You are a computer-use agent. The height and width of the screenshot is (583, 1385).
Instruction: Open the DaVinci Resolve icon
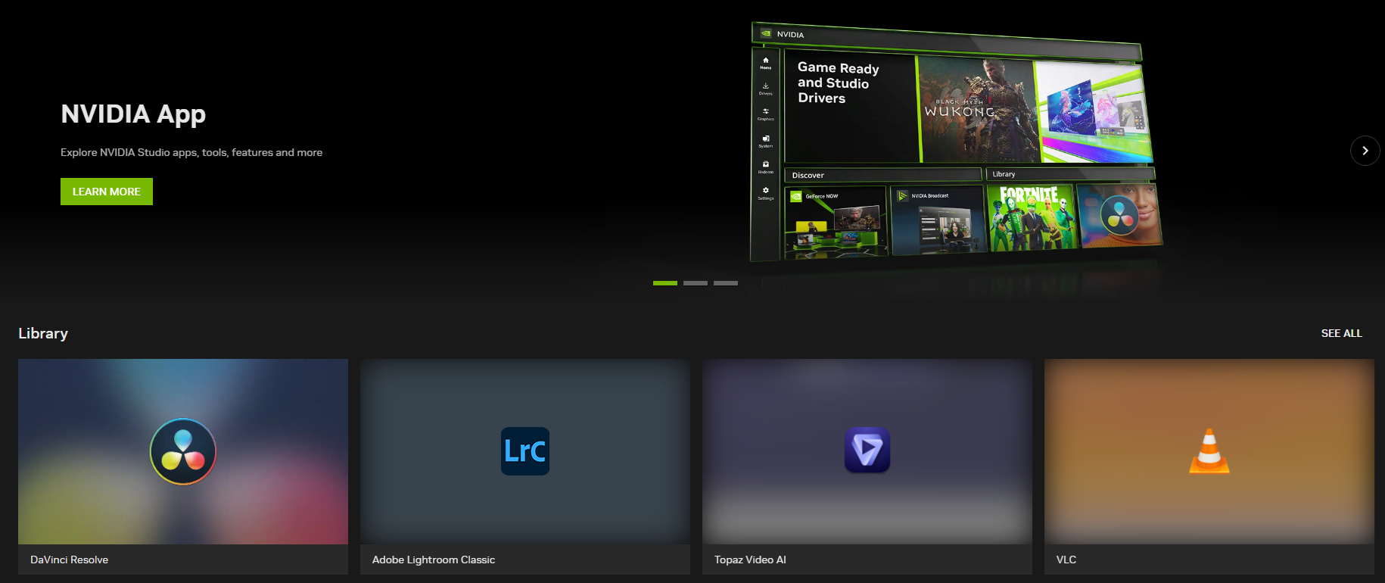(183, 451)
